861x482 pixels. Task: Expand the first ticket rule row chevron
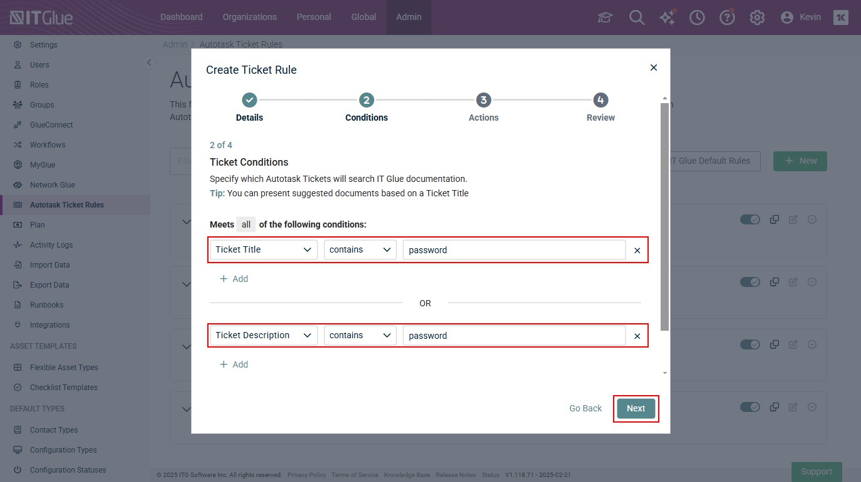[185, 221]
